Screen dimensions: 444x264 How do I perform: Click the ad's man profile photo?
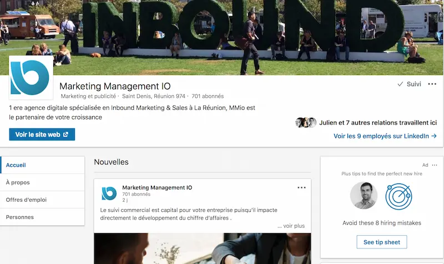tap(364, 196)
